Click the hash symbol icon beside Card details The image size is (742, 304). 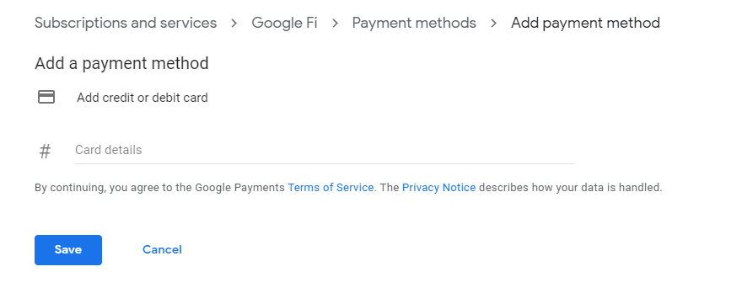[x=45, y=152]
